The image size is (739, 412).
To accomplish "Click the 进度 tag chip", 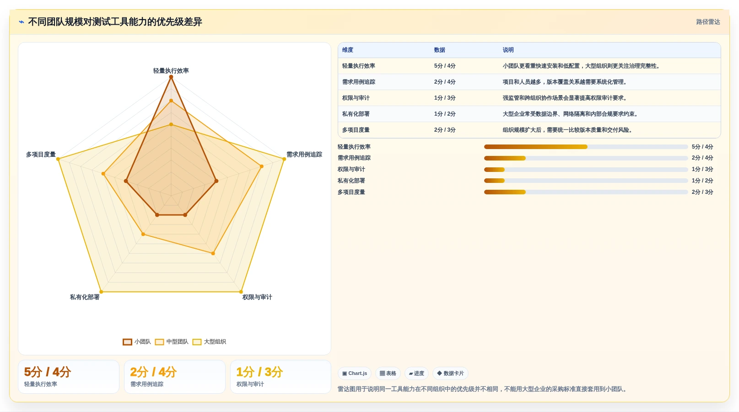I will pos(416,374).
